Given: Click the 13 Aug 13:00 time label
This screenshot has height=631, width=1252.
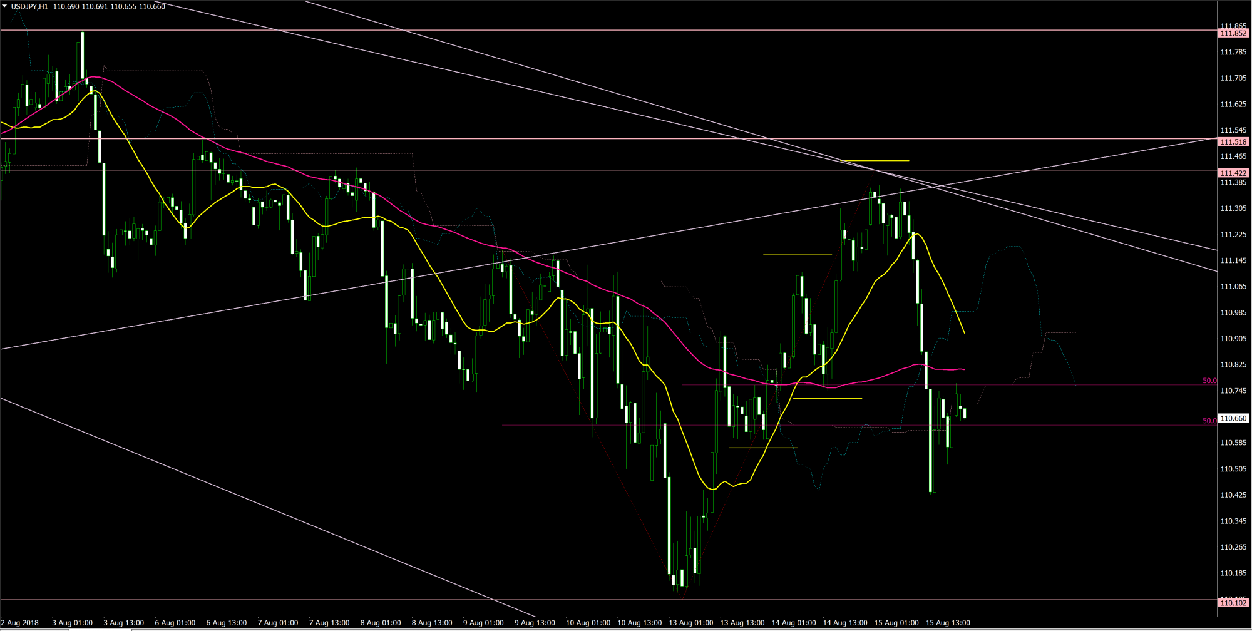Looking at the screenshot, I should pyautogui.click(x=742, y=623).
